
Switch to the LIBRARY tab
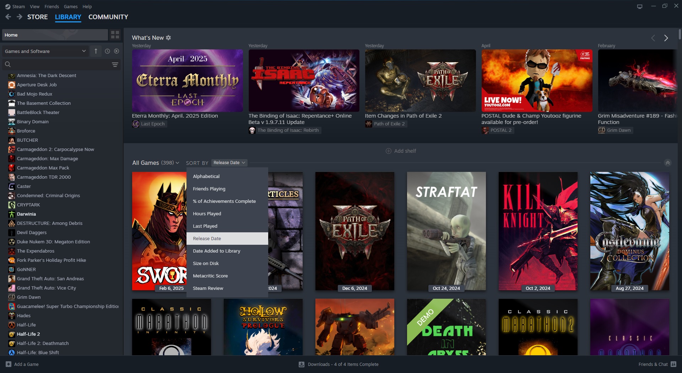68,17
